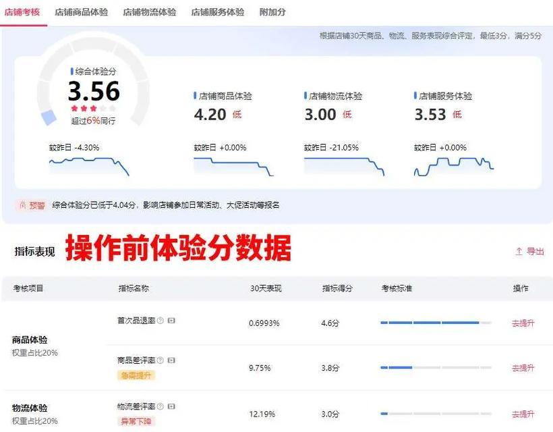Click the 综合体验分 3.56 score

point(94,91)
